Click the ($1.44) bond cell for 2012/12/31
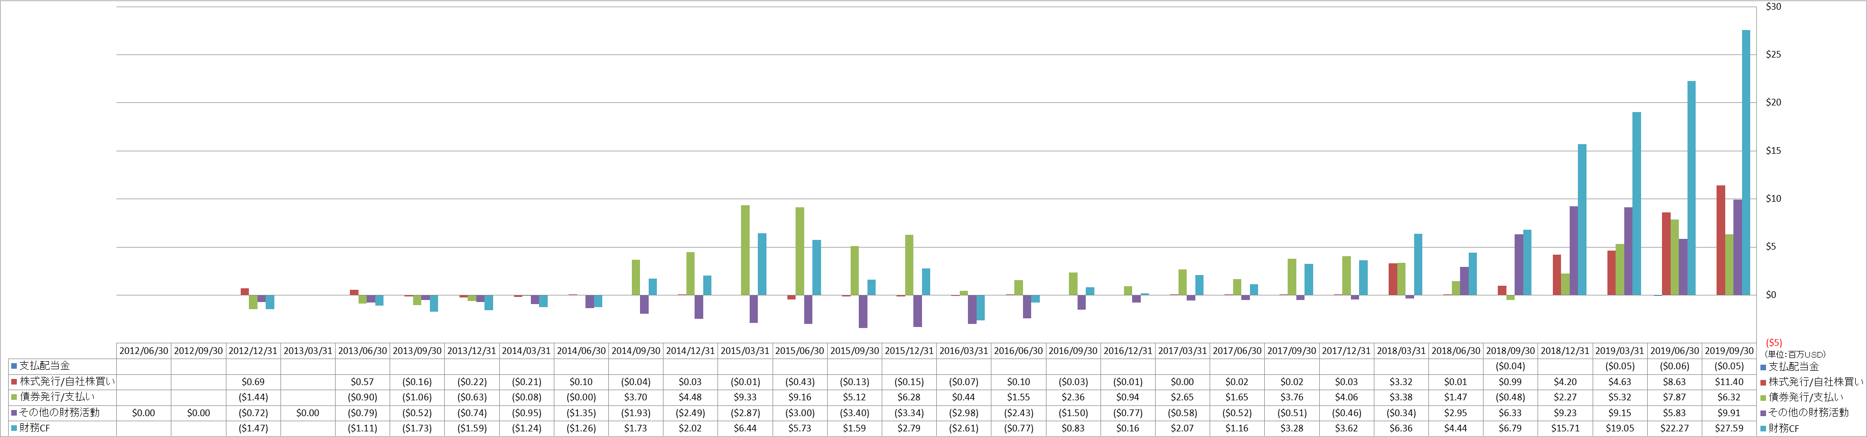The width and height of the screenshot is (1867, 437). point(253,397)
